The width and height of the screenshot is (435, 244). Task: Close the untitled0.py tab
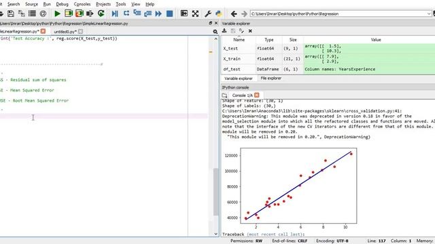[80, 32]
